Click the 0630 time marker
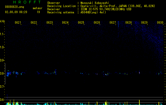This screenshot has height=105, width=166. click(160, 23)
